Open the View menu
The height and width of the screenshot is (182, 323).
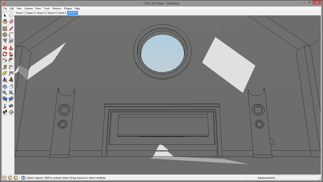(x=19, y=8)
